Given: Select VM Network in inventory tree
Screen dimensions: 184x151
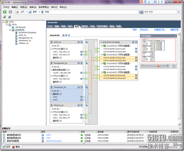Looking at the screenshot, I should pyautogui.click(x=21, y=27).
